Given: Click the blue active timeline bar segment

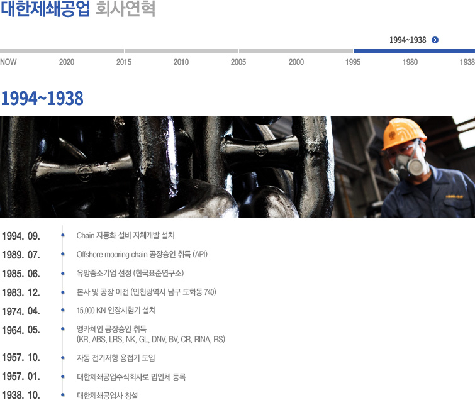Looking at the screenshot, I should click(x=413, y=52).
